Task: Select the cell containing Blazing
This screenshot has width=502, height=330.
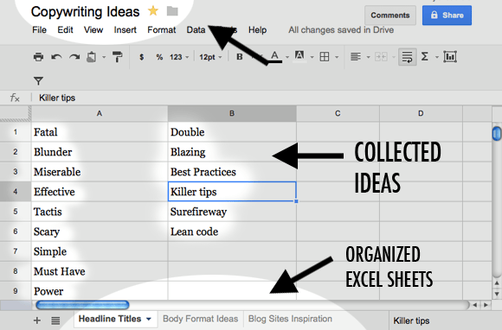Action: point(232,152)
